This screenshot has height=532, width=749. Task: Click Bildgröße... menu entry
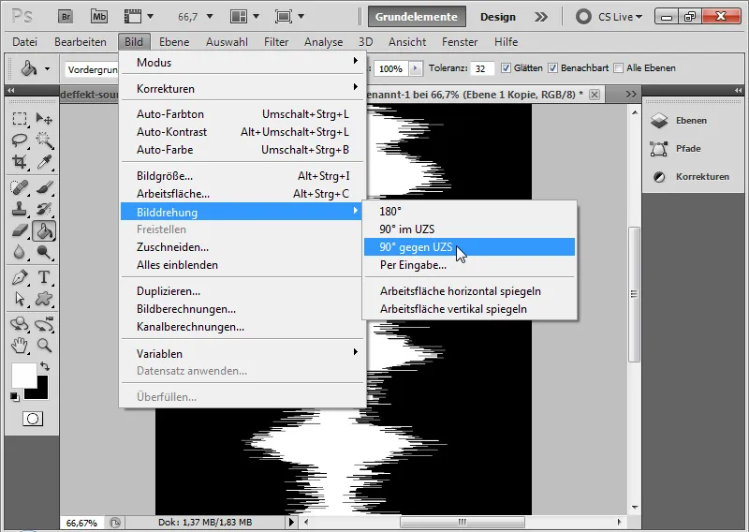242,176
